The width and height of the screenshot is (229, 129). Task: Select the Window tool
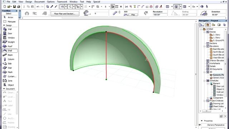[10, 38]
